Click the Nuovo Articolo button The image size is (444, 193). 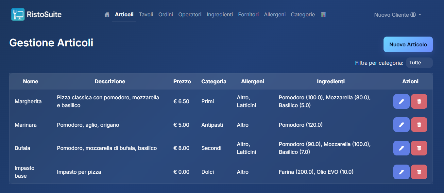408,44
